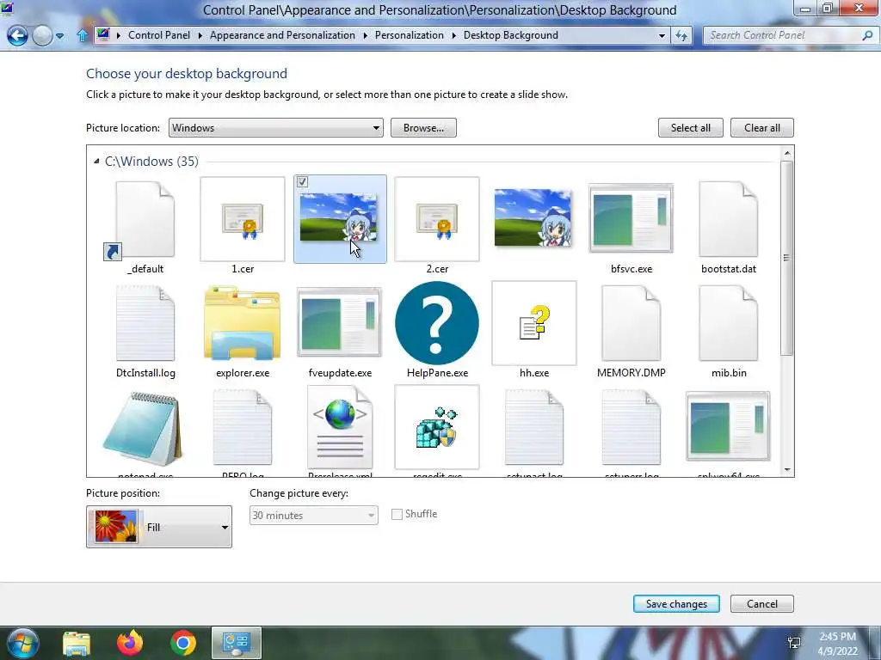Choose the HelpPane.exe question mark icon

(x=436, y=323)
